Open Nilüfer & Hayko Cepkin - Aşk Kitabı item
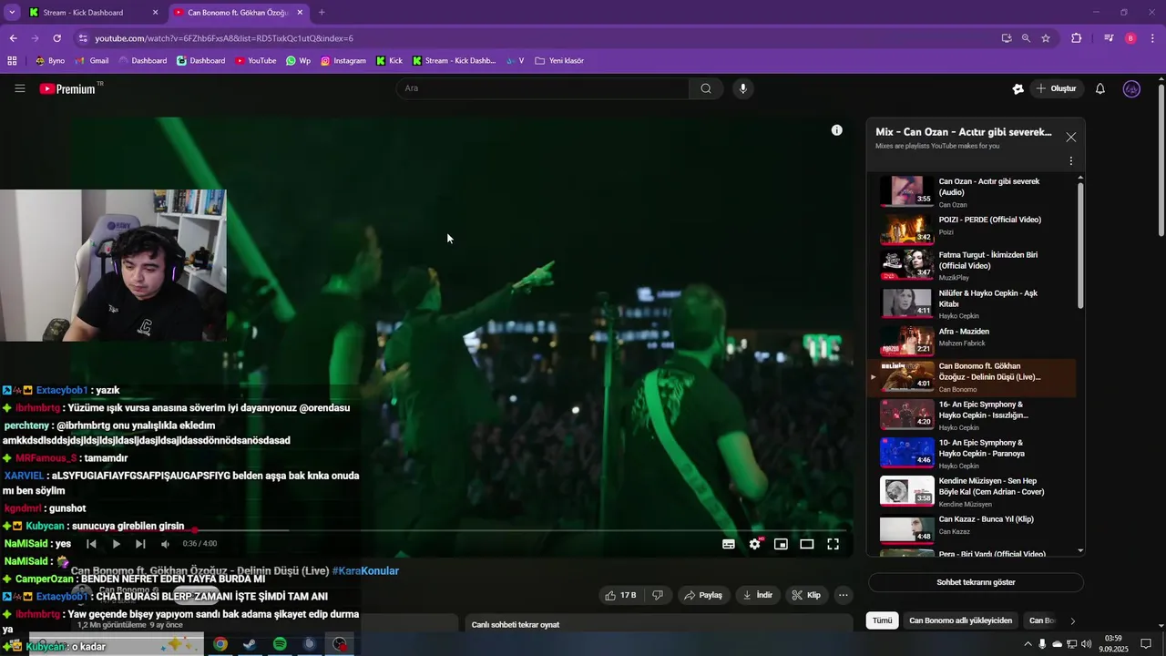The width and height of the screenshot is (1166, 656). click(973, 303)
